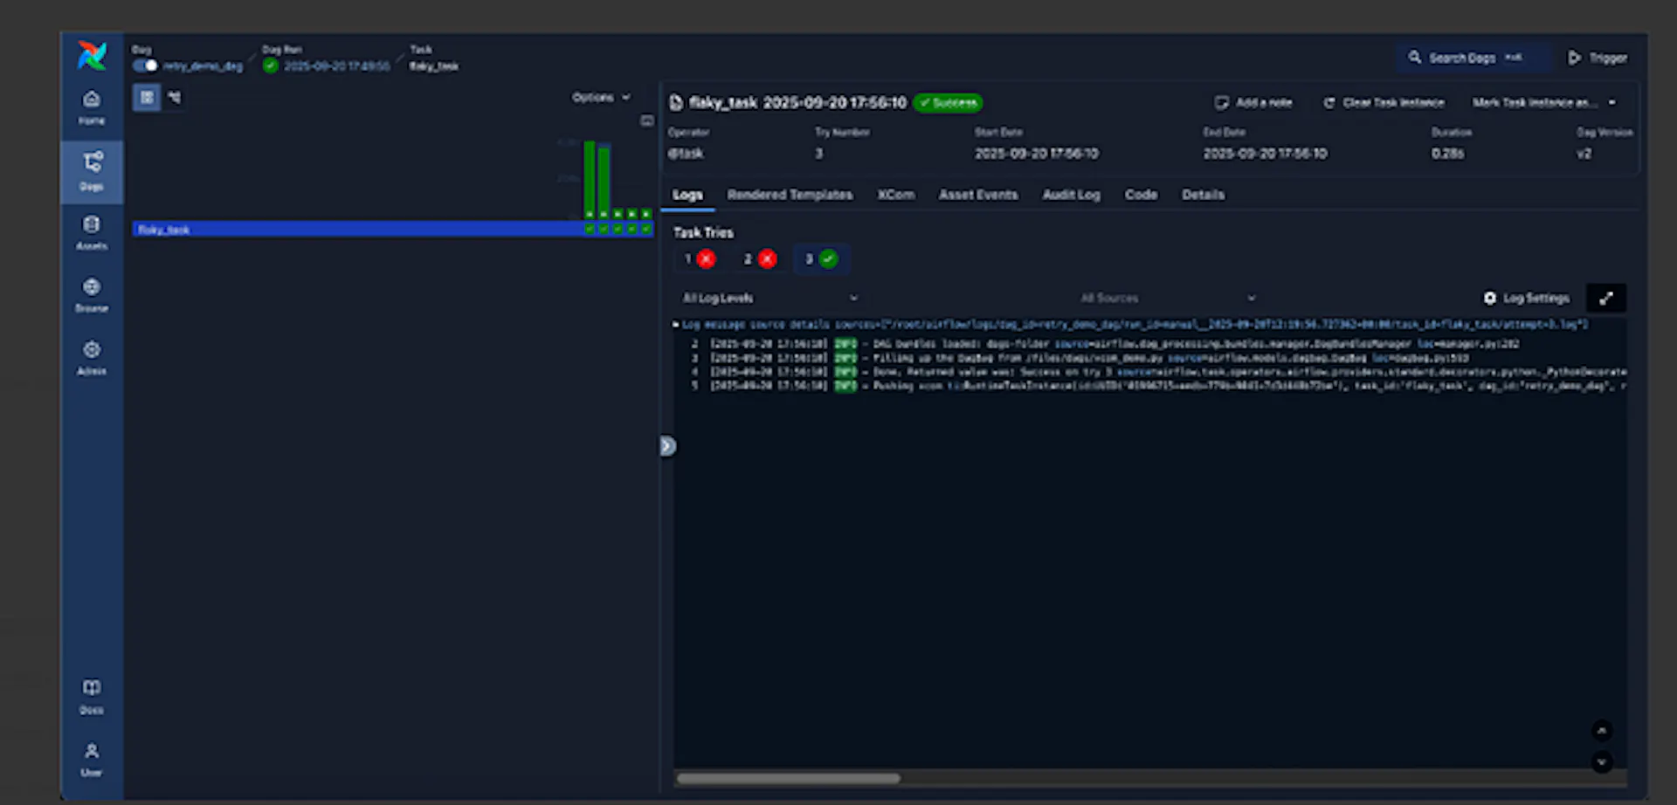Open the Audit Log tab
This screenshot has width=1677, height=805.
pyautogui.click(x=1072, y=195)
